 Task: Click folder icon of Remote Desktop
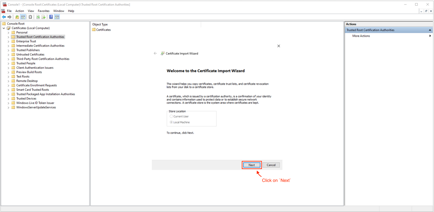click(x=13, y=81)
